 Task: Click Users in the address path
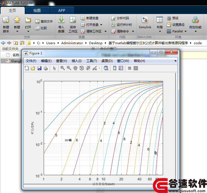tap(51, 43)
